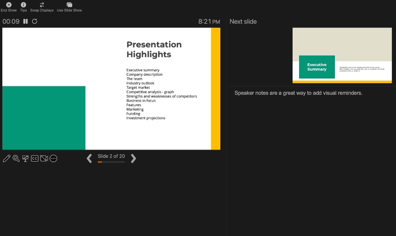Click 'Strengths and weaknesses of competitors' line
The image size is (396, 236).
pyautogui.click(x=161, y=96)
